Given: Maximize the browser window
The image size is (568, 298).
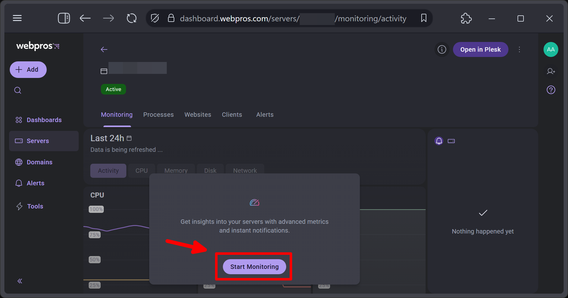Looking at the screenshot, I should [521, 18].
